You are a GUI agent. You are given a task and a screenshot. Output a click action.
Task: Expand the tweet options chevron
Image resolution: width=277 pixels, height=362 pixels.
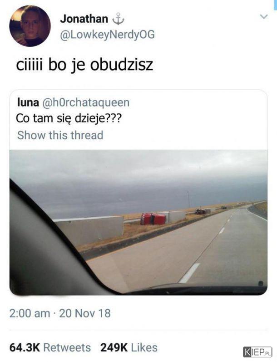click(x=264, y=17)
